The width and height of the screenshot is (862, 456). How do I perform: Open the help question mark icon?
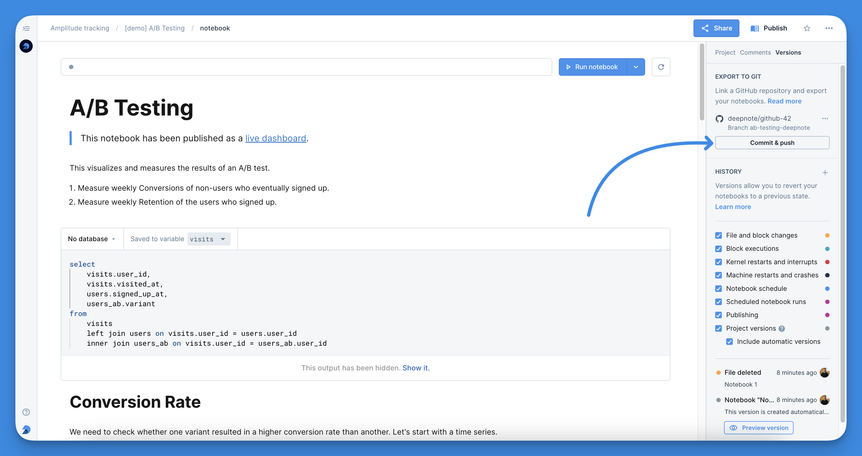click(26, 412)
